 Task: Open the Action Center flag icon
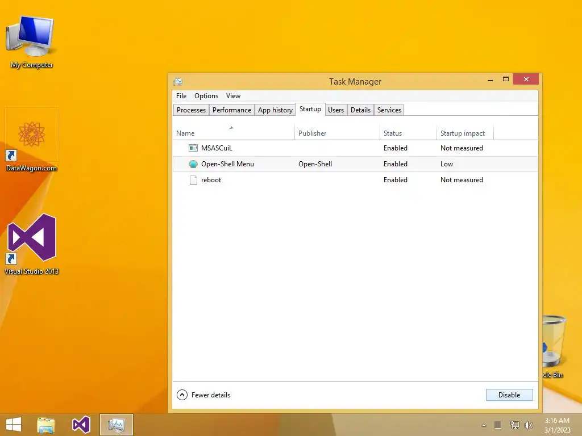498,425
